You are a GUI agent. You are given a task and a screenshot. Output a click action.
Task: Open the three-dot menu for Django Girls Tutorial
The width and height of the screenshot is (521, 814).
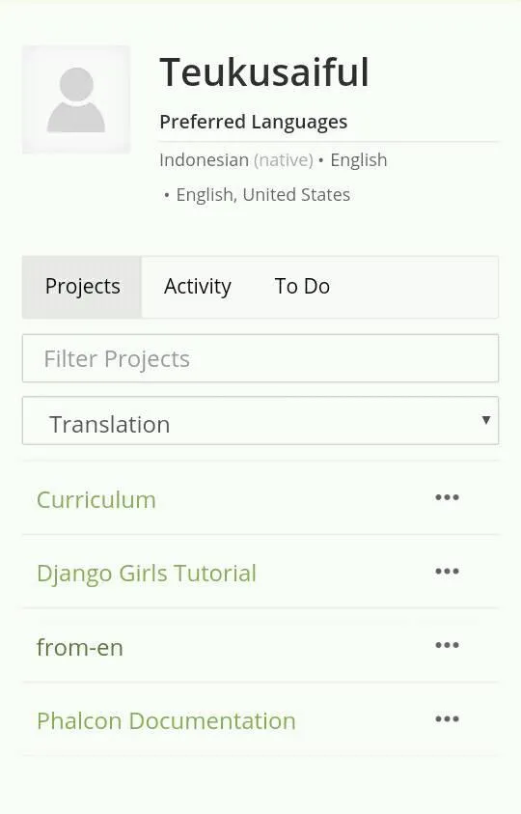pyautogui.click(x=447, y=571)
